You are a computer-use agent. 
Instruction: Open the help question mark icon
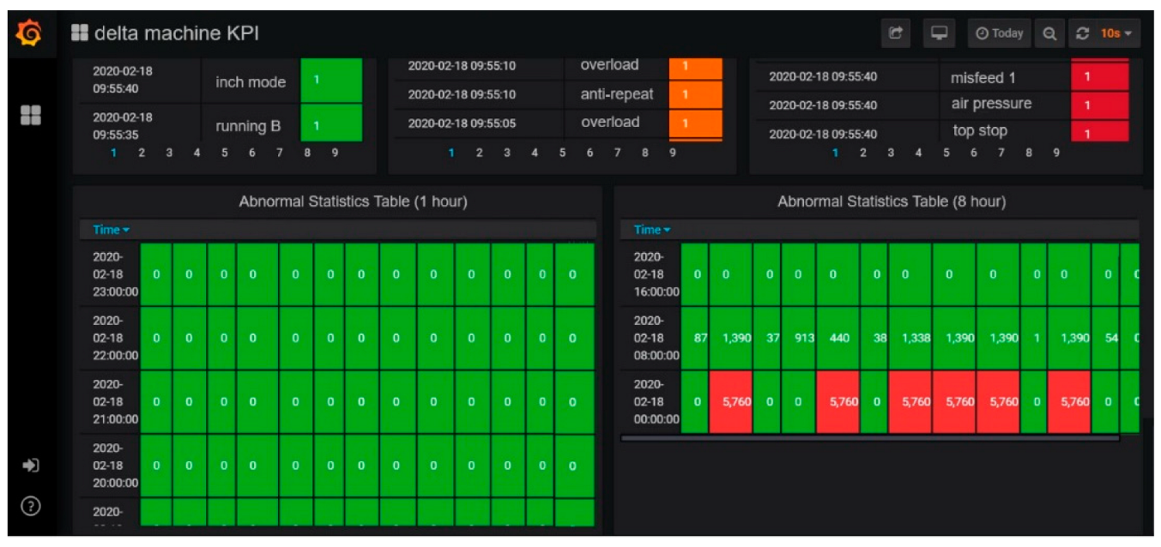(x=30, y=507)
